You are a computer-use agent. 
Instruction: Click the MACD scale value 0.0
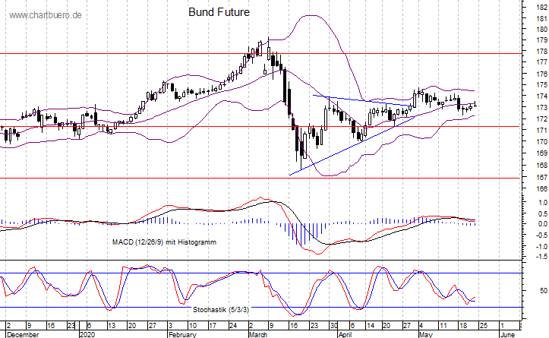point(543,224)
